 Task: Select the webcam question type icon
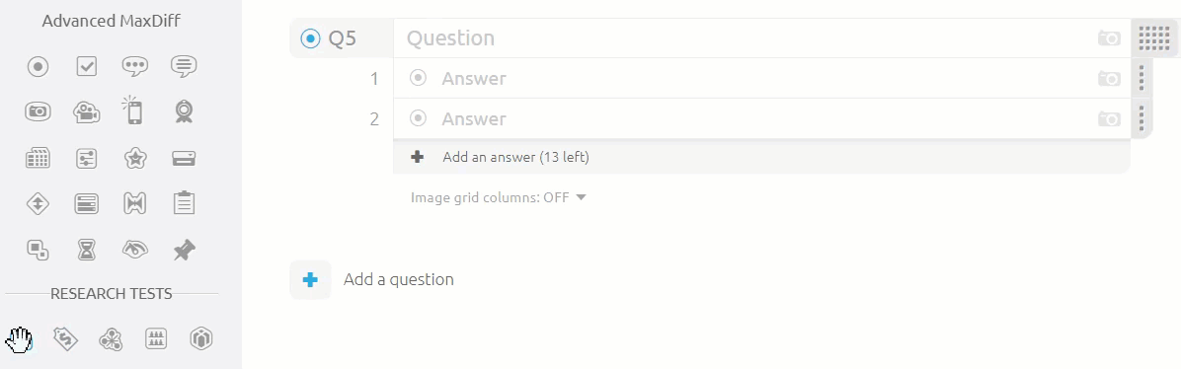(185, 112)
